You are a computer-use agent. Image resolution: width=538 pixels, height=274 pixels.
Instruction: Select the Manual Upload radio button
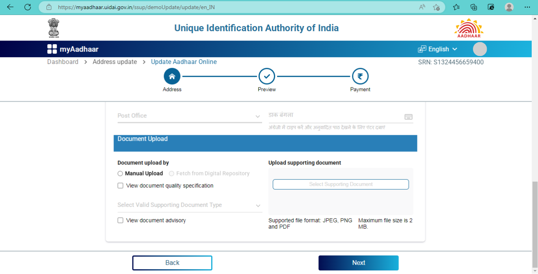pyautogui.click(x=120, y=173)
